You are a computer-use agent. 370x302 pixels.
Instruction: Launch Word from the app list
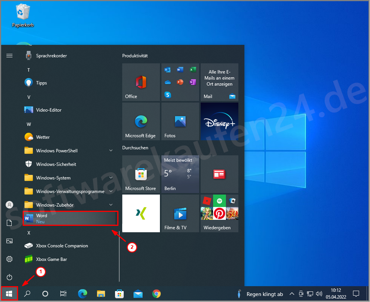pyautogui.click(x=70, y=218)
